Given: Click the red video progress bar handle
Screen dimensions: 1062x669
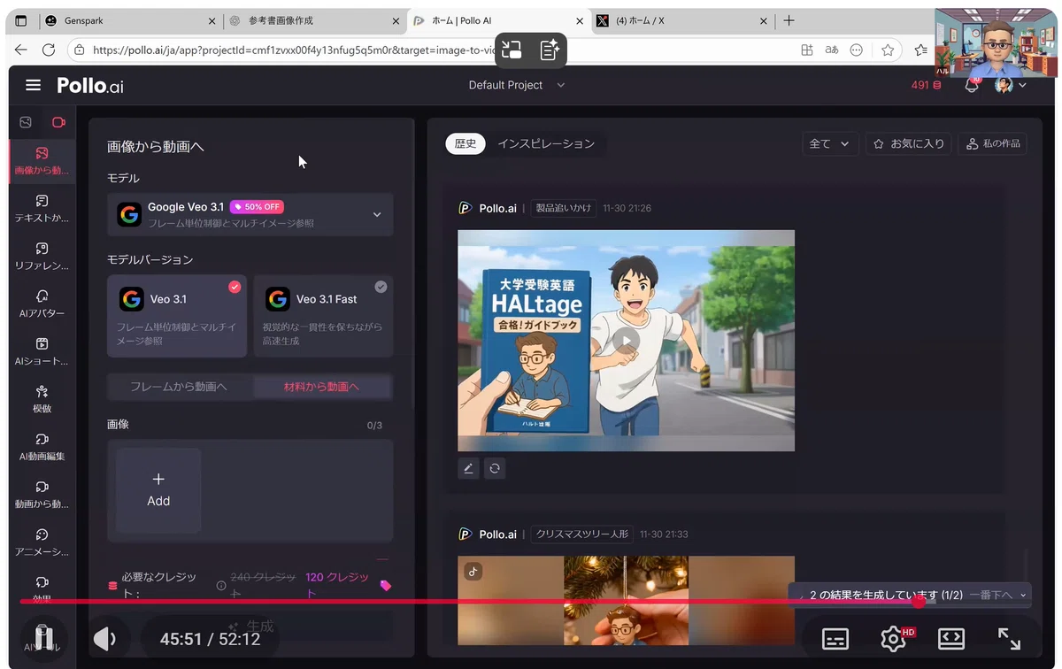Looking at the screenshot, I should [x=919, y=602].
